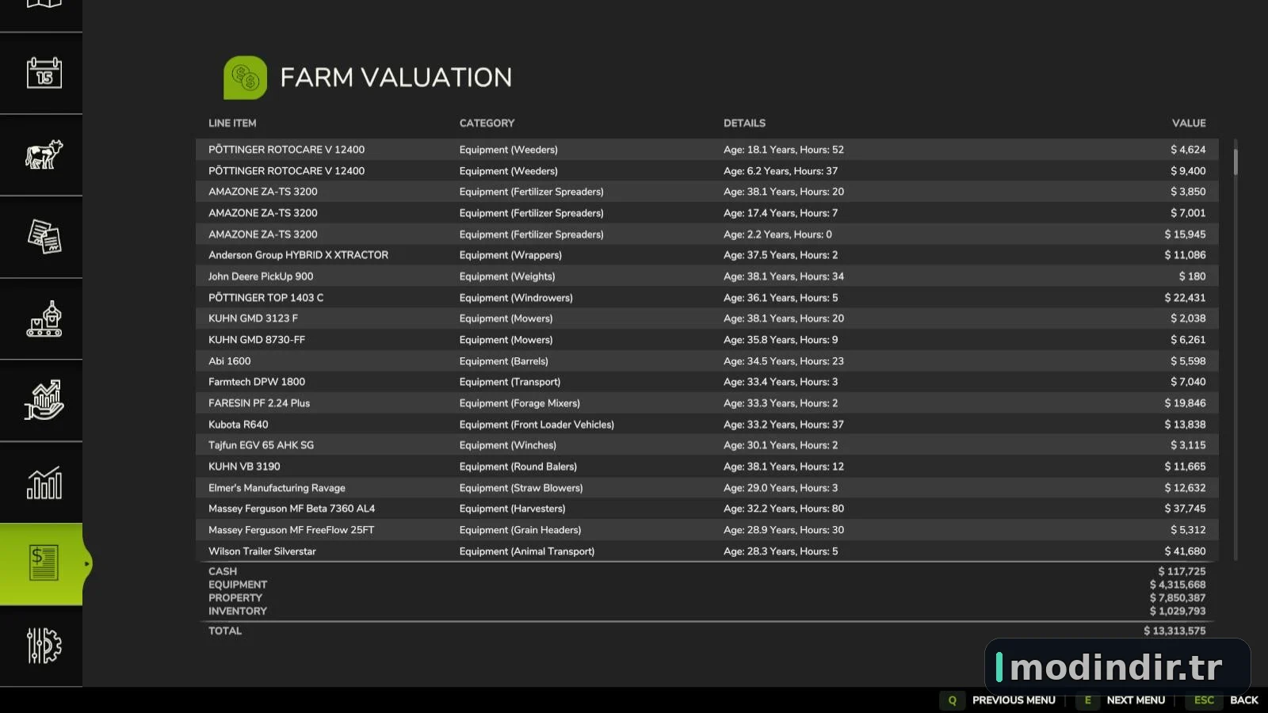Select the Massey Ferguson MF Beta 7360 AL4 row
The width and height of the screenshot is (1268, 713).
[707, 509]
